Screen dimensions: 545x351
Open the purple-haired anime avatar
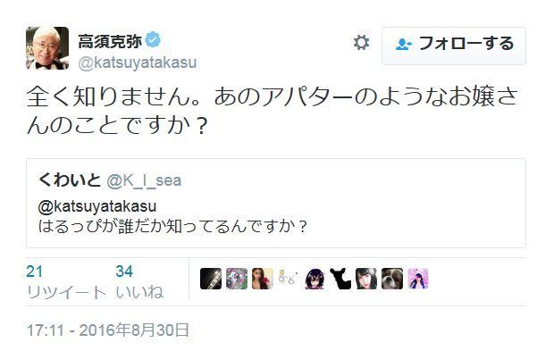pyautogui.click(x=314, y=279)
